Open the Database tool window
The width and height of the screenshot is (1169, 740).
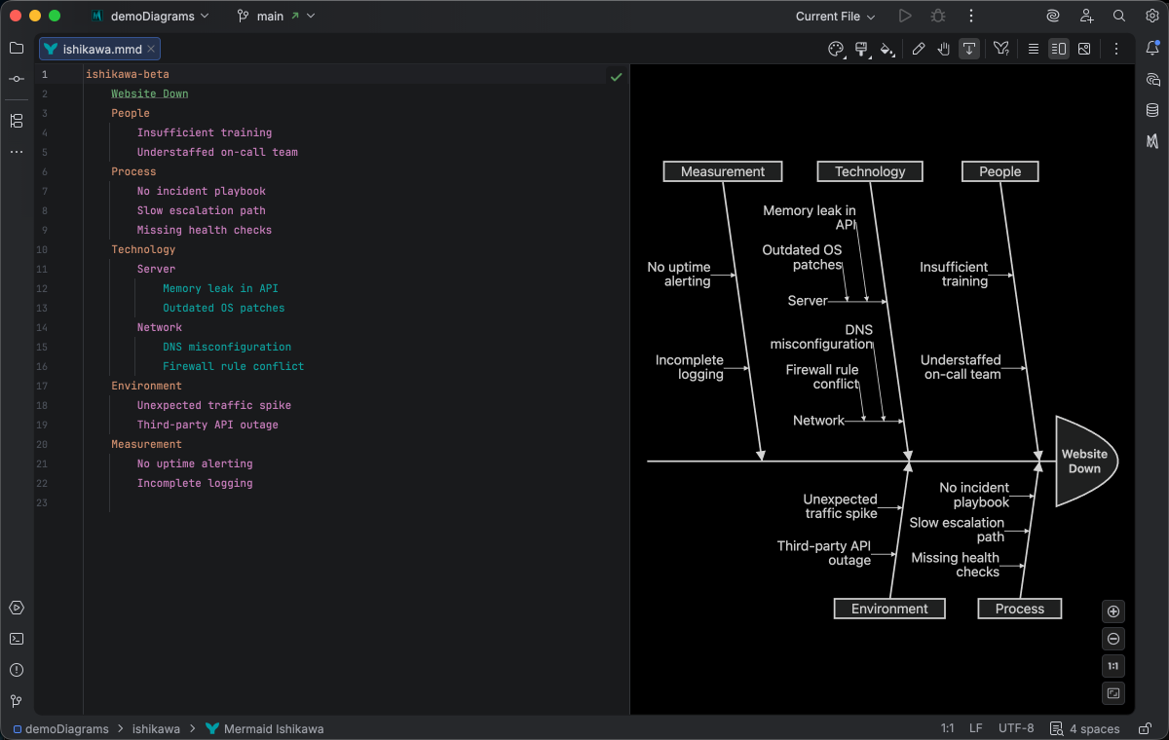click(x=1152, y=110)
